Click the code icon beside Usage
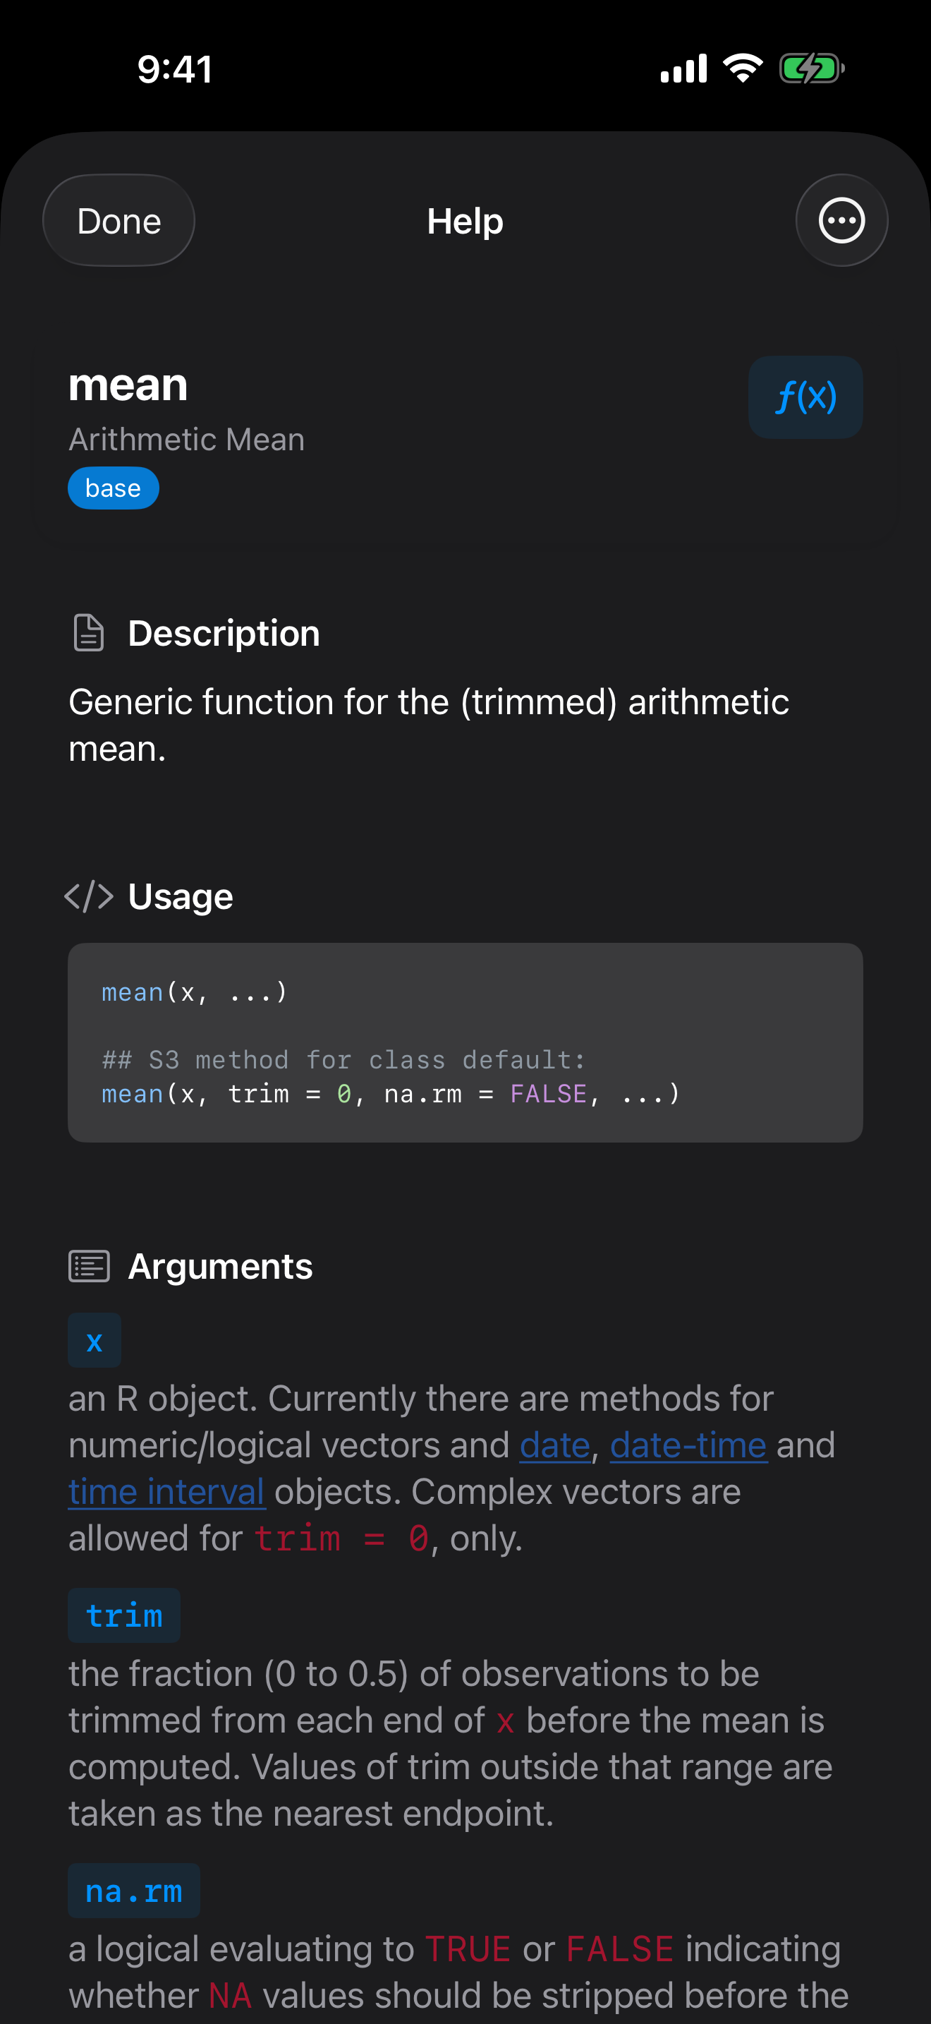This screenshot has width=931, height=2024. tap(89, 896)
